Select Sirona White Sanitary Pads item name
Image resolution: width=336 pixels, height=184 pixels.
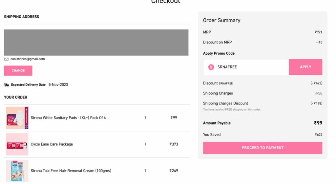[x=68, y=118]
